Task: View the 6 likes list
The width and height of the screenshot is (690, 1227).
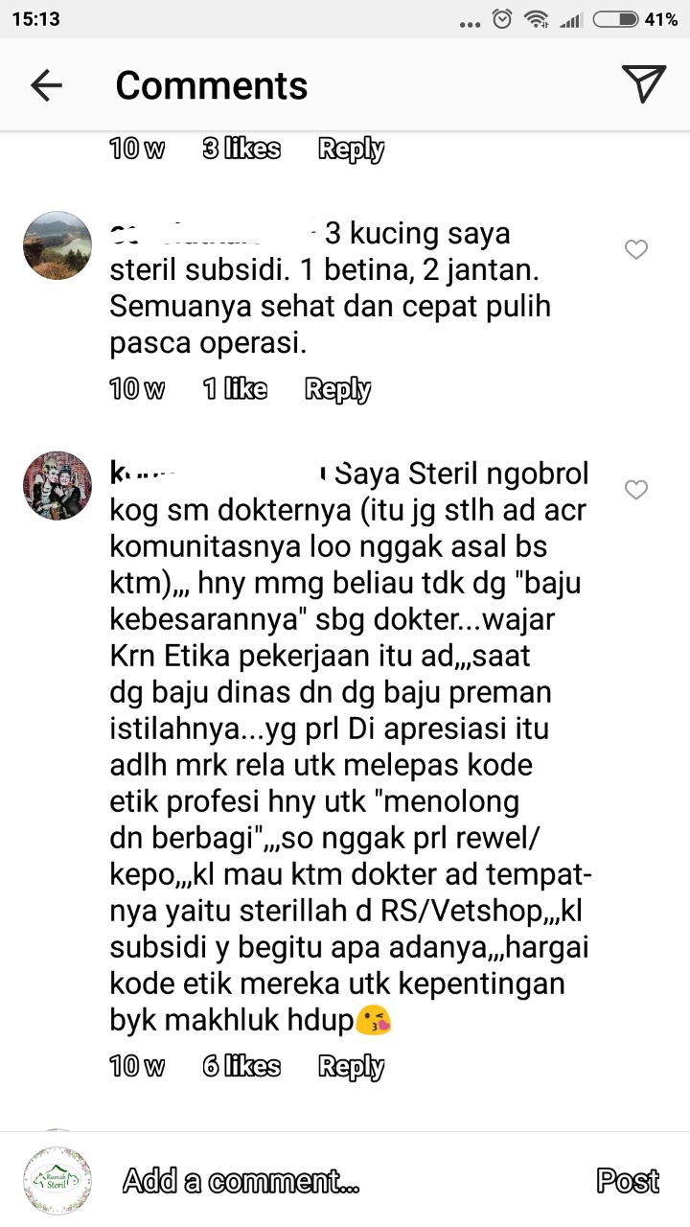Action: [241, 1066]
